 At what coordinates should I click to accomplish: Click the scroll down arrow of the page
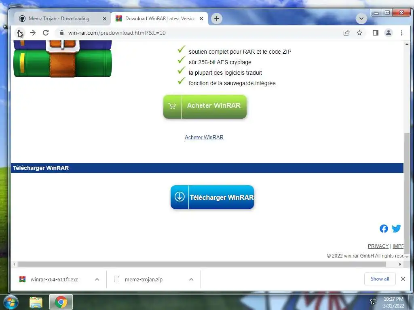(407, 257)
